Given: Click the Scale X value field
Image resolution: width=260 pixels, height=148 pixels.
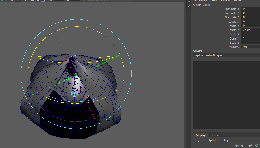Looking at the screenshot, I should pos(250,34).
